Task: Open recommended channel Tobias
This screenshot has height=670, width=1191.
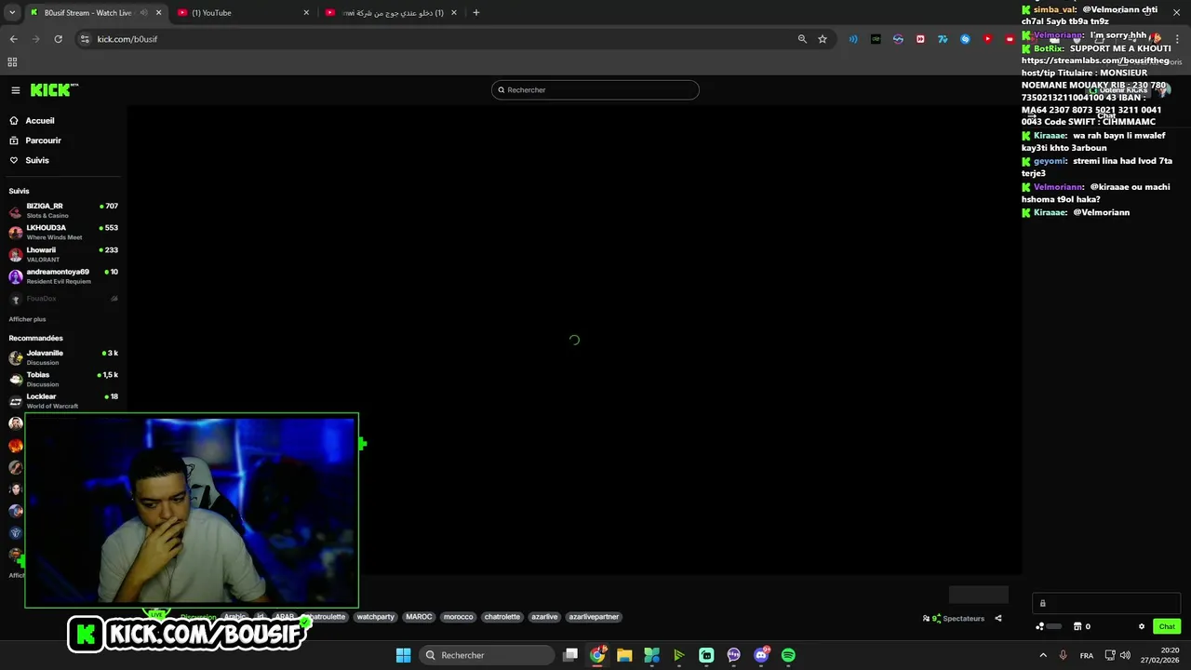Action: click(63, 379)
